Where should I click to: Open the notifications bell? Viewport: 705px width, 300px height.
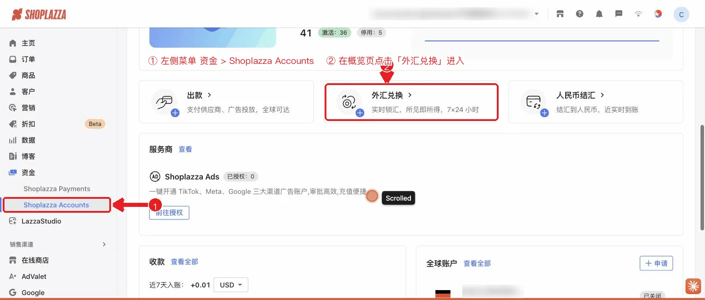[x=599, y=14]
